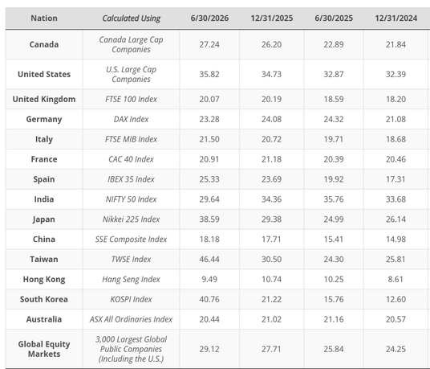The image size is (430, 369).
Task: Click South Korea's 40.76 value
Action: [209, 299]
